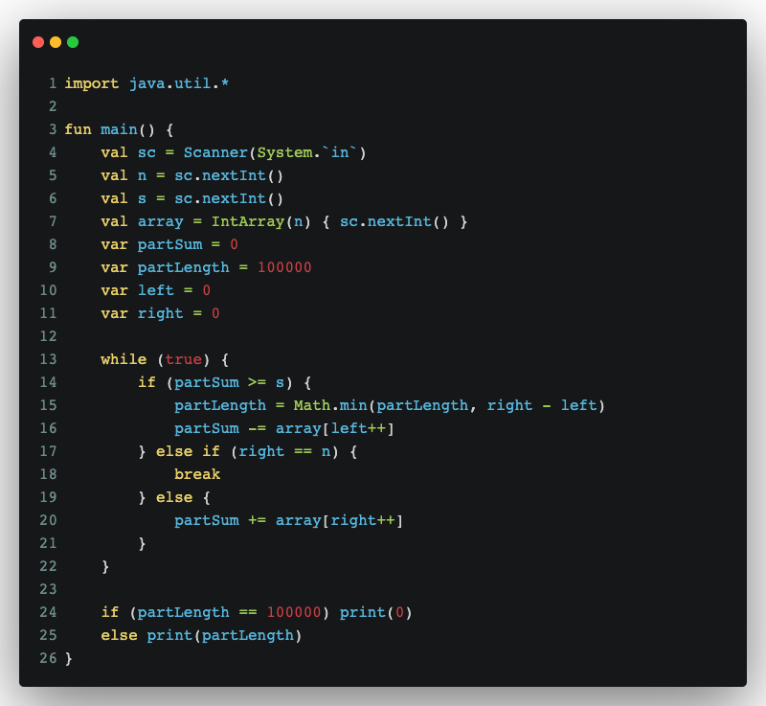Viewport: 766px width, 706px height.
Task: Click the 'break' keyword
Action: pos(197,474)
